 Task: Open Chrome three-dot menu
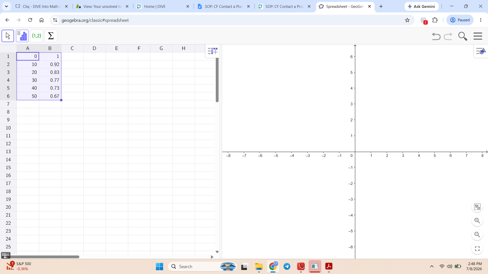click(x=481, y=20)
